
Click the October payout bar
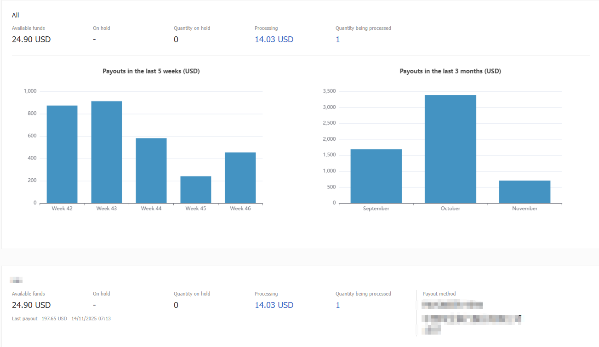(x=451, y=149)
